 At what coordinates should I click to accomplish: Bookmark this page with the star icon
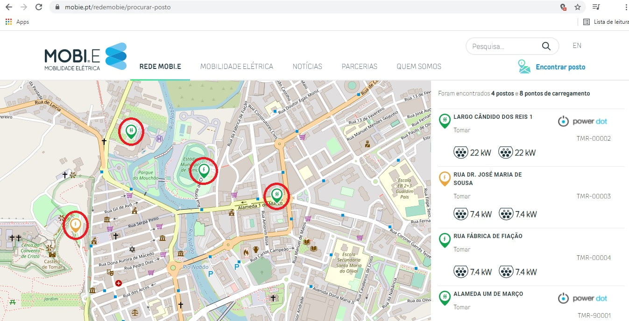pos(578,7)
